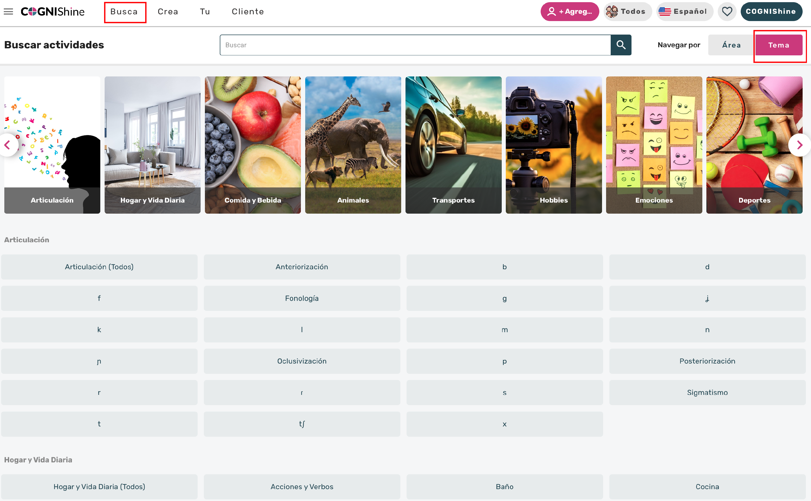The height and width of the screenshot is (501, 811).
Task: Open the COGNIShine account menu
Action: tap(771, 12)
